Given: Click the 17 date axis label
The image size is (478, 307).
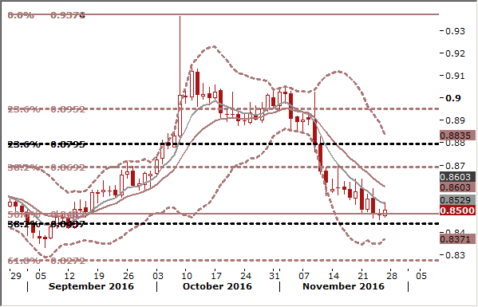Looking at the screenshot, I should 216,276.
